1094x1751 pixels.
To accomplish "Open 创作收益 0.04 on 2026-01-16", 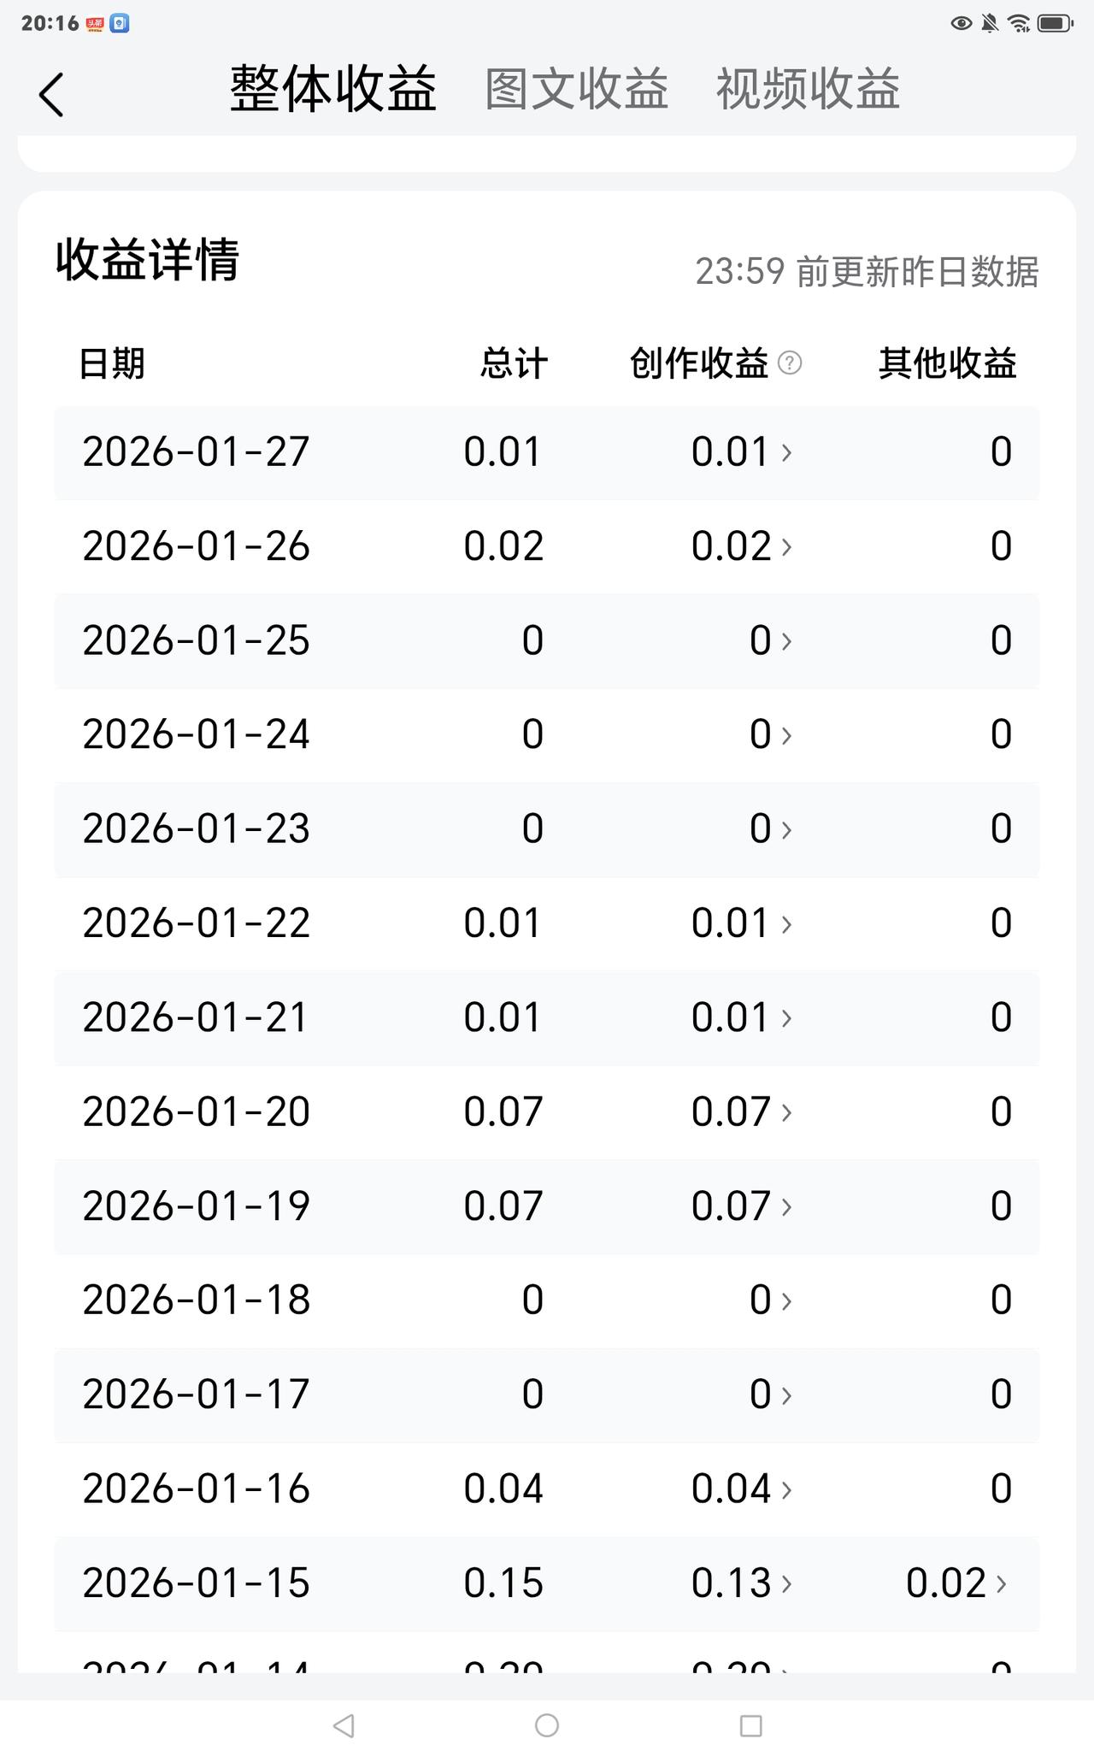I will pos(742,1489).
